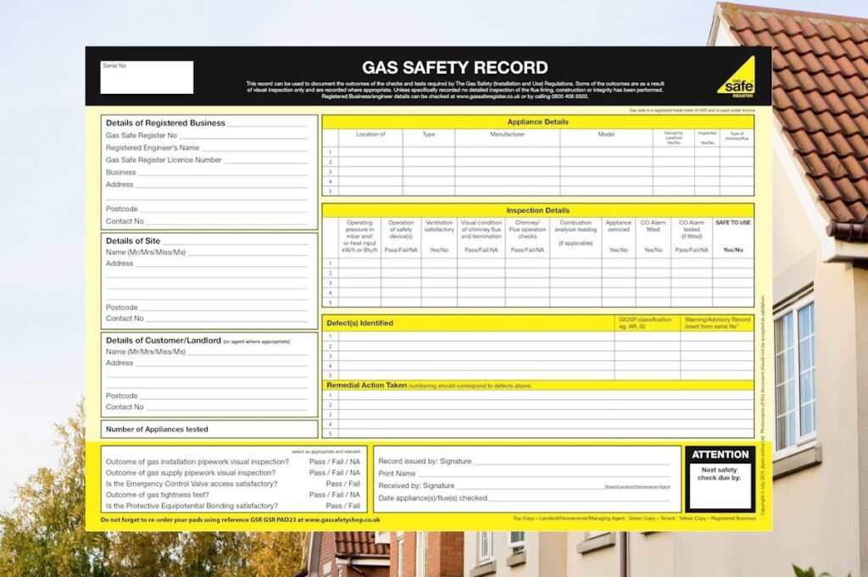The image size is (868, 577).
Task: Click the Gas Safe Register triangle logo
Action: tap(737, 77)
